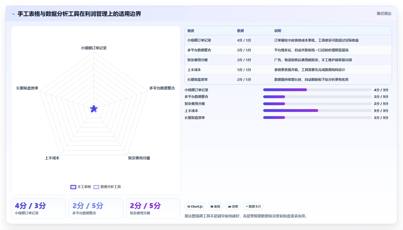Open the blue 多平台数据整合 data card
Screen dimensions: 403x230
[96, 208]
